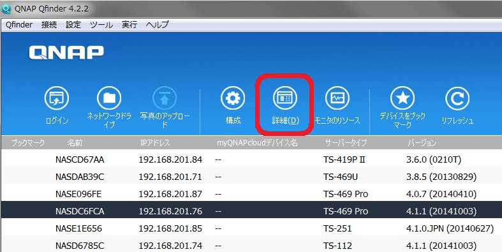The height and width of the screenshot is (252, 502).
Task: Click the QNAP logo
Action: pyautogui.click(x=66, y=52)
